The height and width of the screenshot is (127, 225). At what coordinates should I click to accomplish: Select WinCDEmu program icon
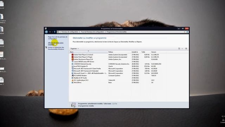point(72,83)
